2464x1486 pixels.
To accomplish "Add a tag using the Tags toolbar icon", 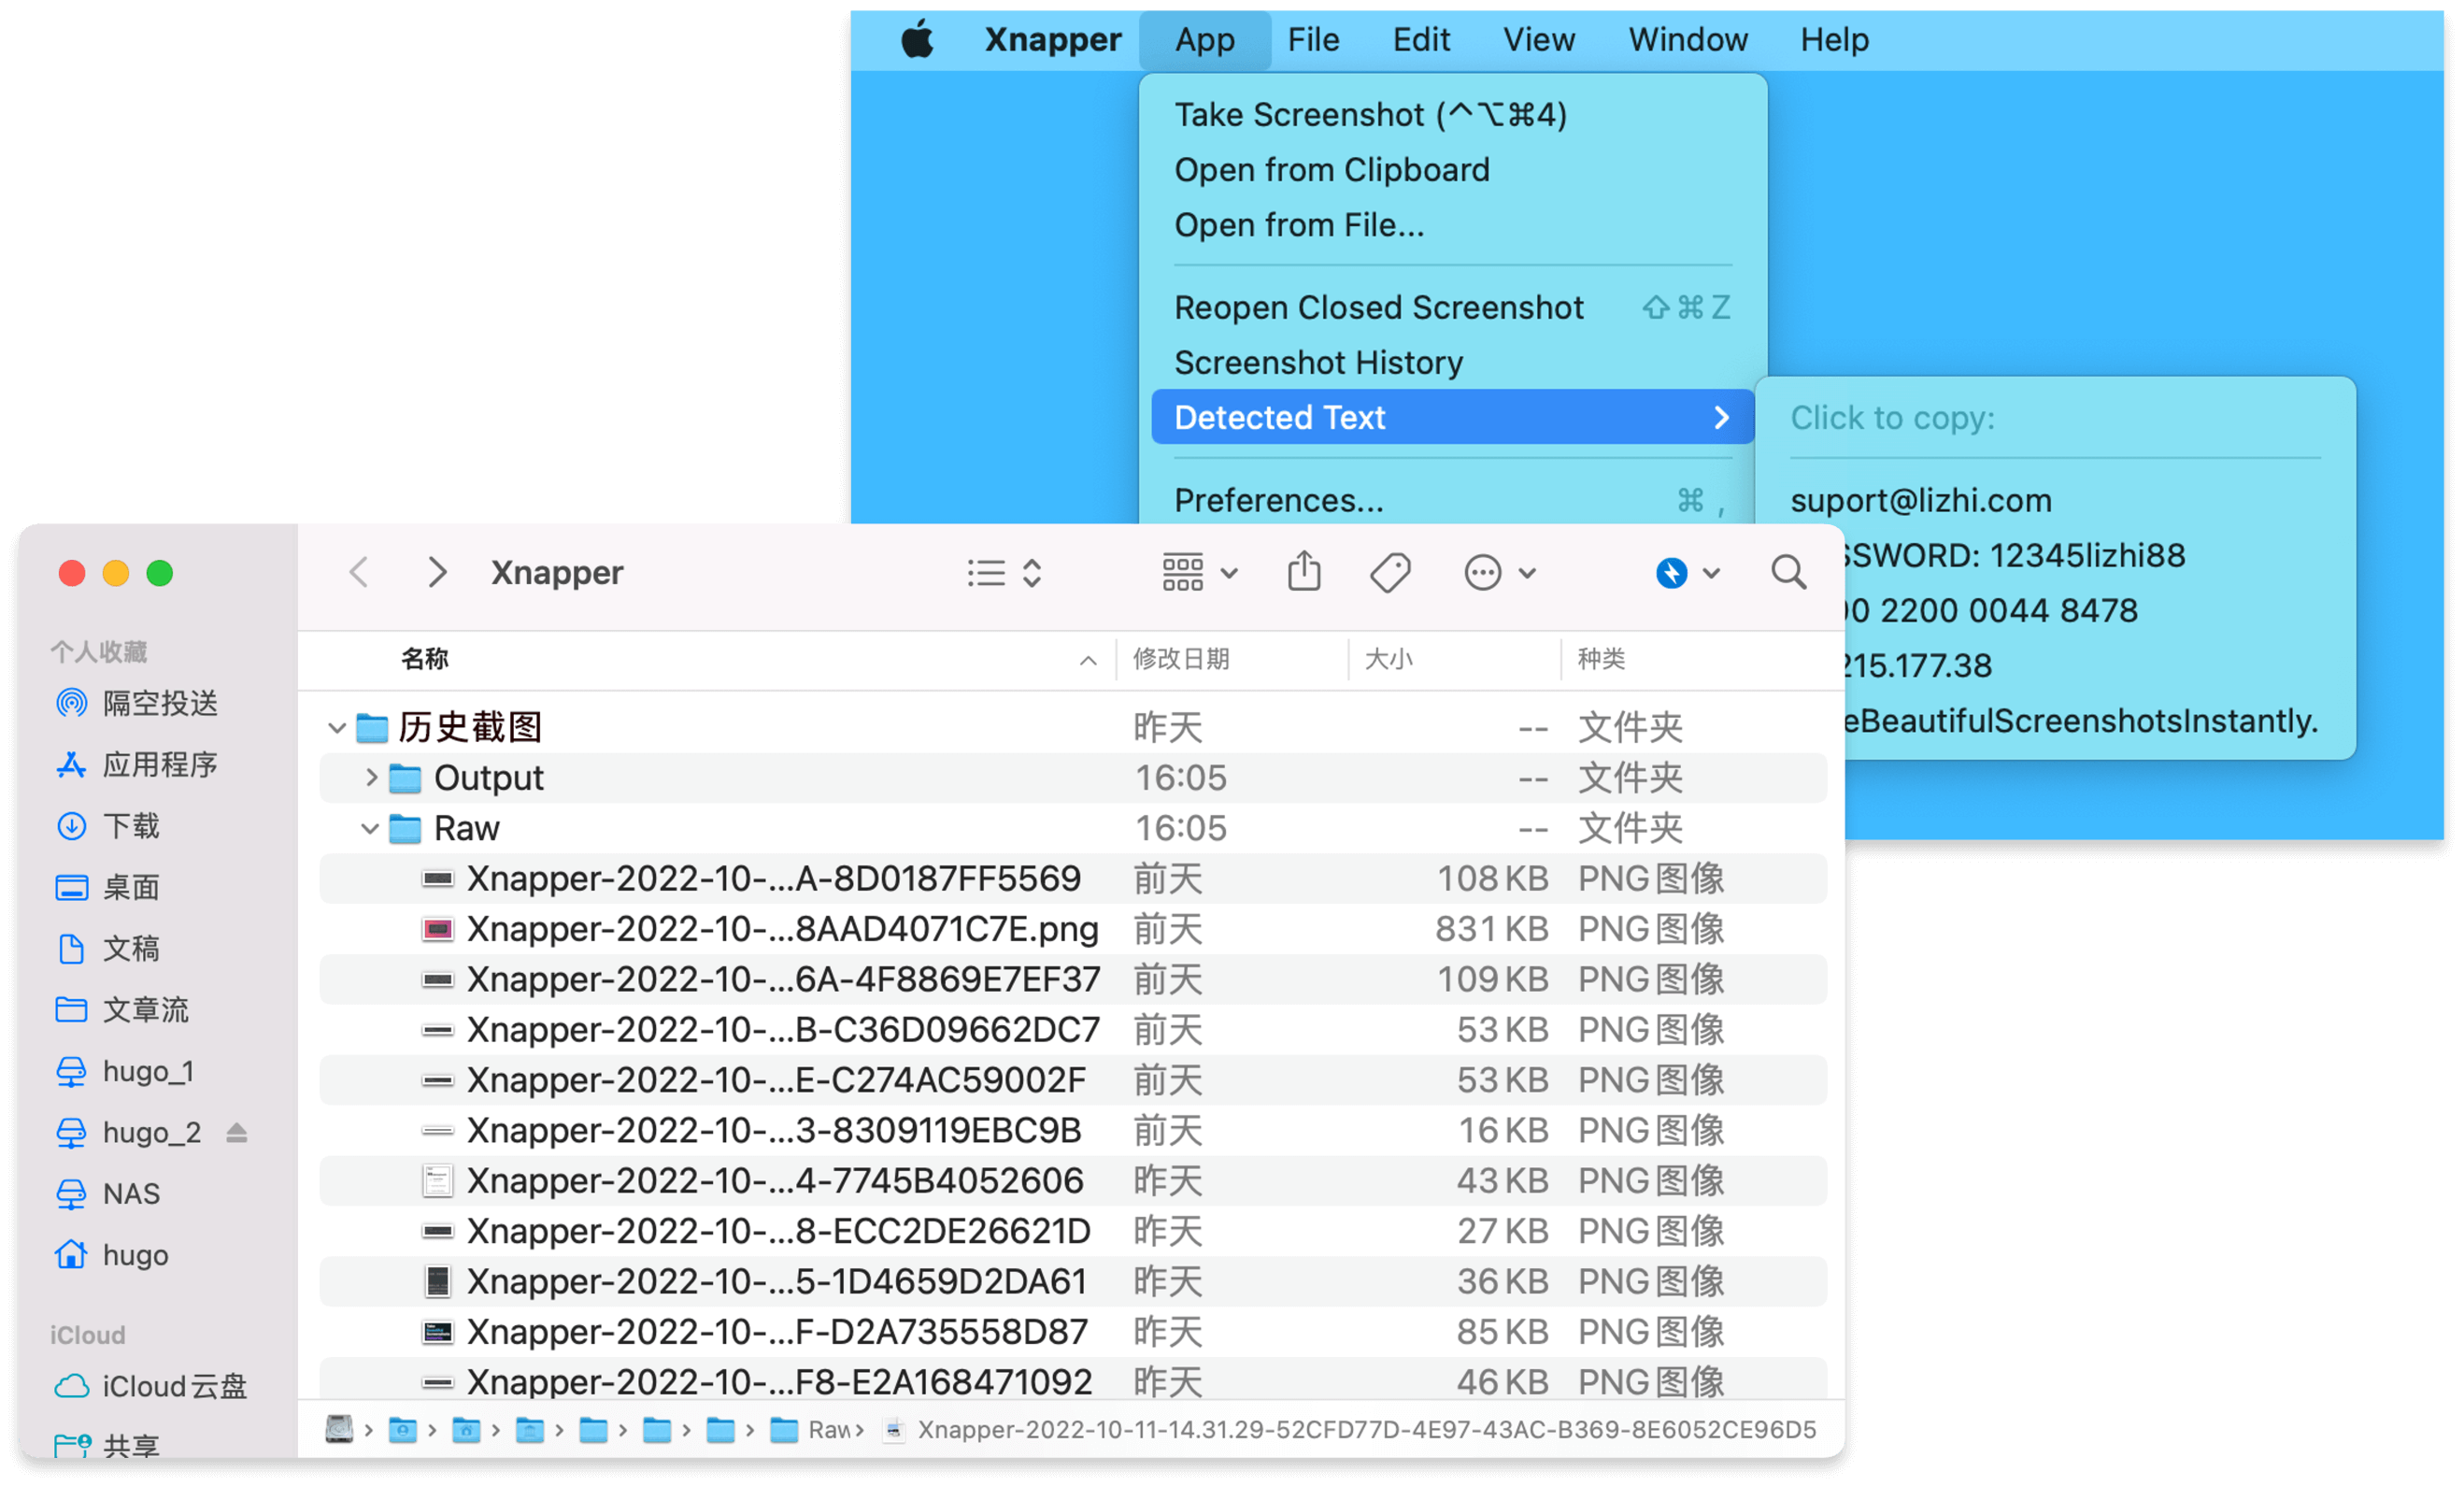I will [x=1390, y=572].
